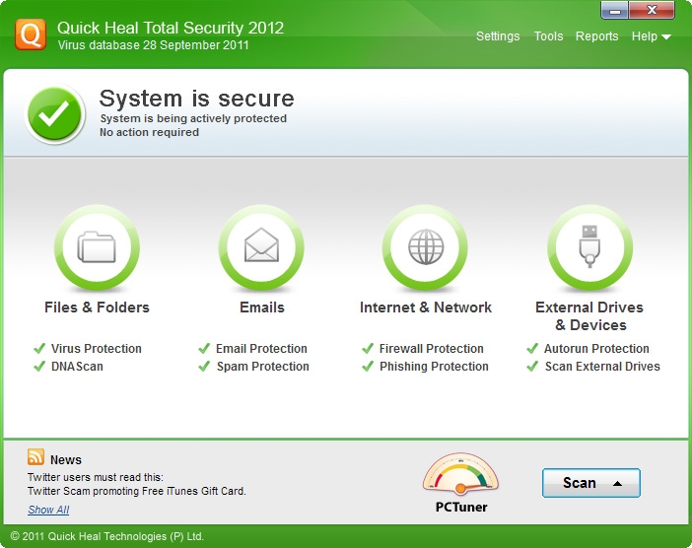Click the orange News RSS feed icon
This screenshot has width=692, height=548.
[x=35, y=457]
